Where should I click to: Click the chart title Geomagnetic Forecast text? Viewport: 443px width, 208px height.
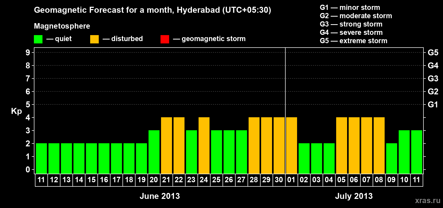coord(152,10)
